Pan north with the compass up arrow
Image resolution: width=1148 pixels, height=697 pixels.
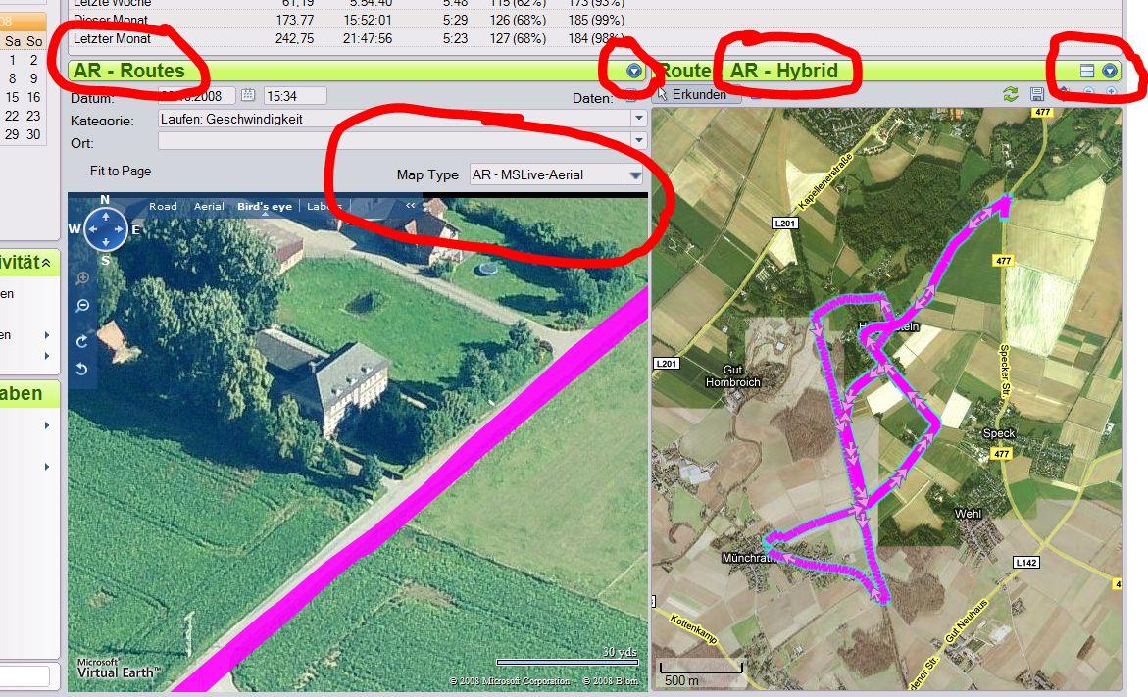pyautogui.click(x=106, y=217)
